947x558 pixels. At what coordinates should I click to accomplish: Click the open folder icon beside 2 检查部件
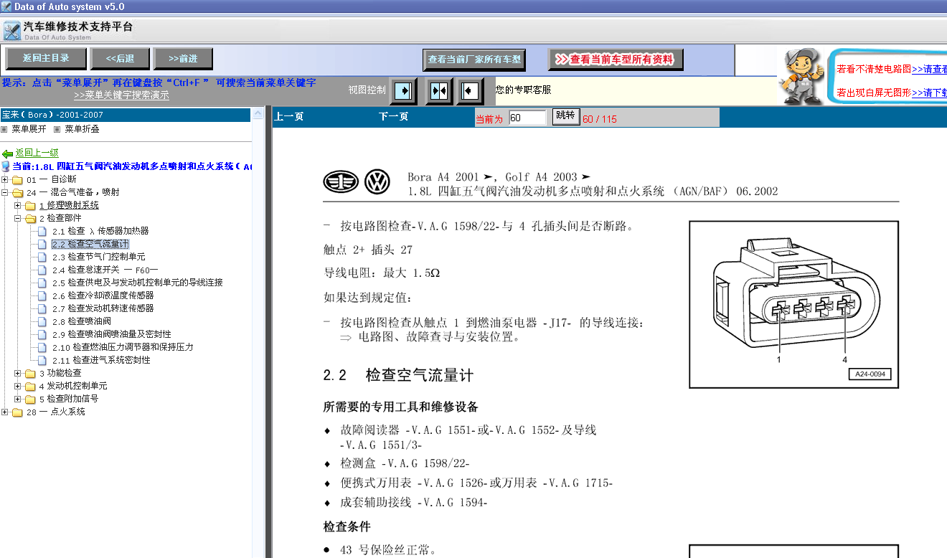(x=30, y=218)
